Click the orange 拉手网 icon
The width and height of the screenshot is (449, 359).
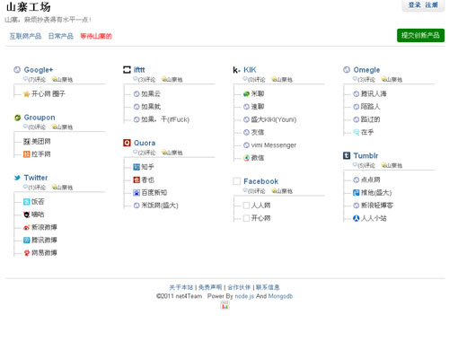(27, 154)
